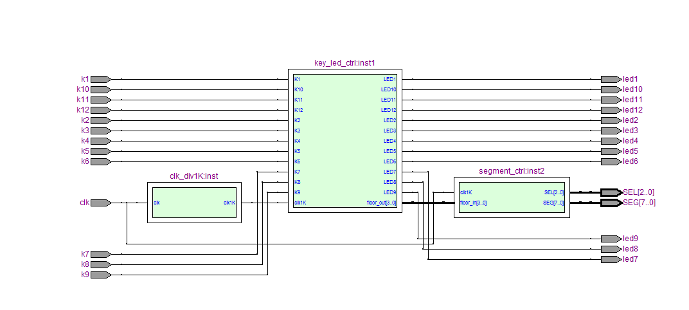Click the K1 port on key_led_ctrl
Image resolution: width=689 pixels, height=310 pixels.
298,79
